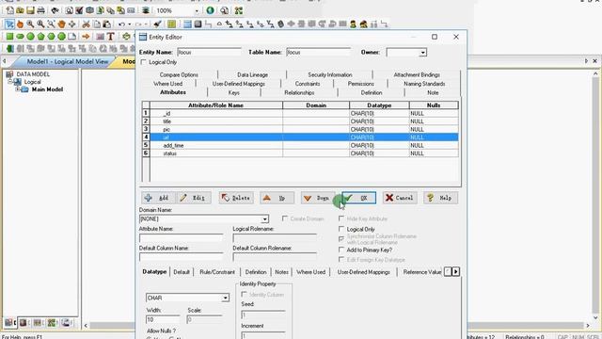Click the Undo arrow icon
This screenshot has height=339, width=602.
[121, 24]
